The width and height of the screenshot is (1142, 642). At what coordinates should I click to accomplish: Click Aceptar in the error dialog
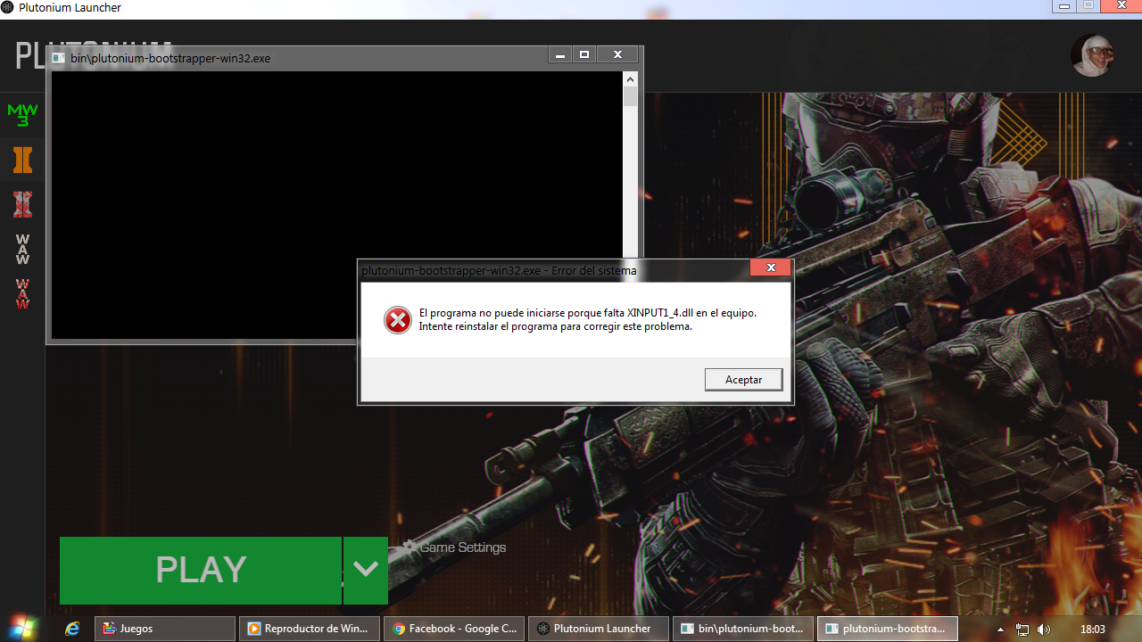click(x=743, y=380)
